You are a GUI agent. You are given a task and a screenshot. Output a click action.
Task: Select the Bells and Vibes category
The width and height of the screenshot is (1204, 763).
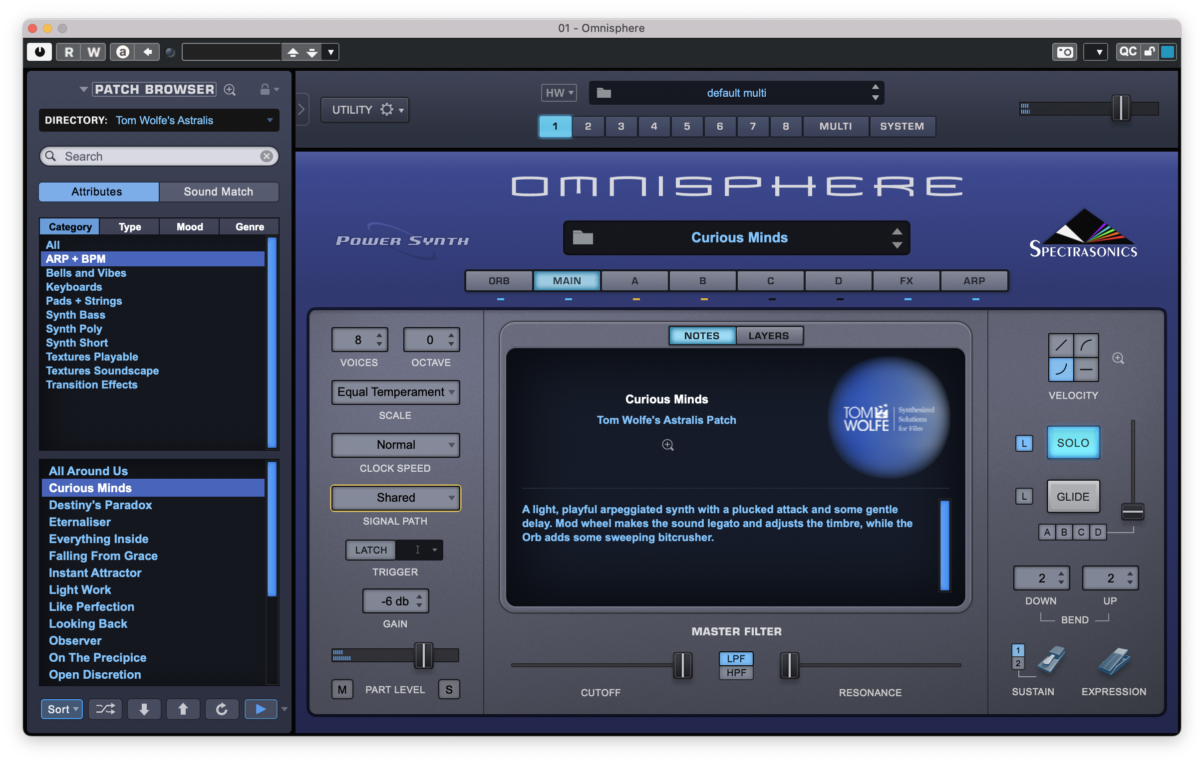(153, 273)
